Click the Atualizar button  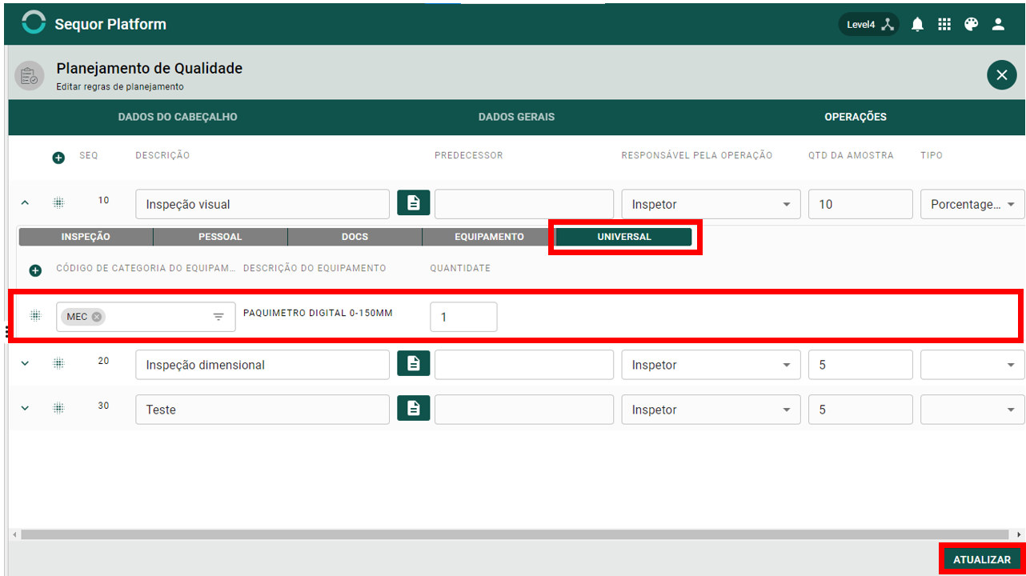click(982, 559)
